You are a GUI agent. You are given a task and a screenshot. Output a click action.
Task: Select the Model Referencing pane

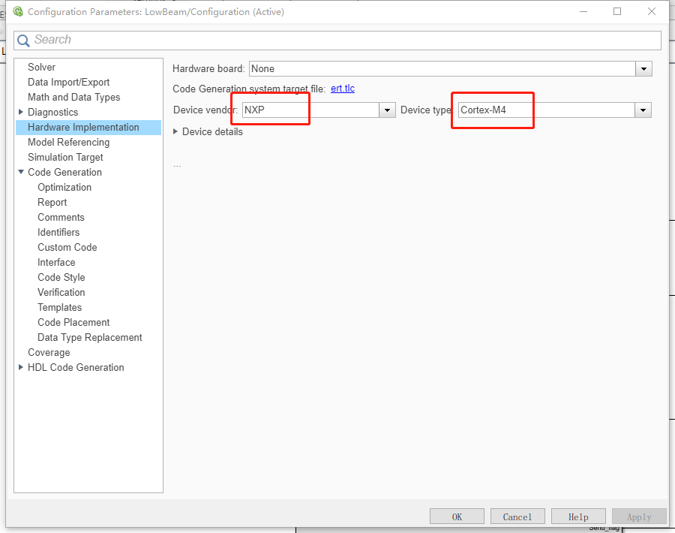(x=69, y=142)
